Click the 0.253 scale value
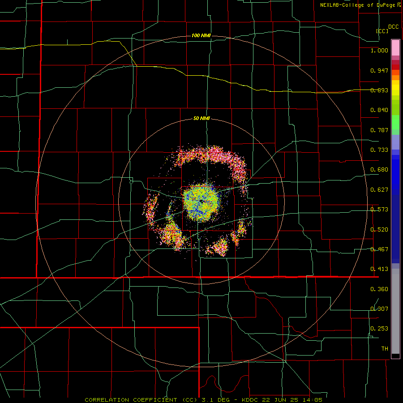403x403 pixels. 379,329
